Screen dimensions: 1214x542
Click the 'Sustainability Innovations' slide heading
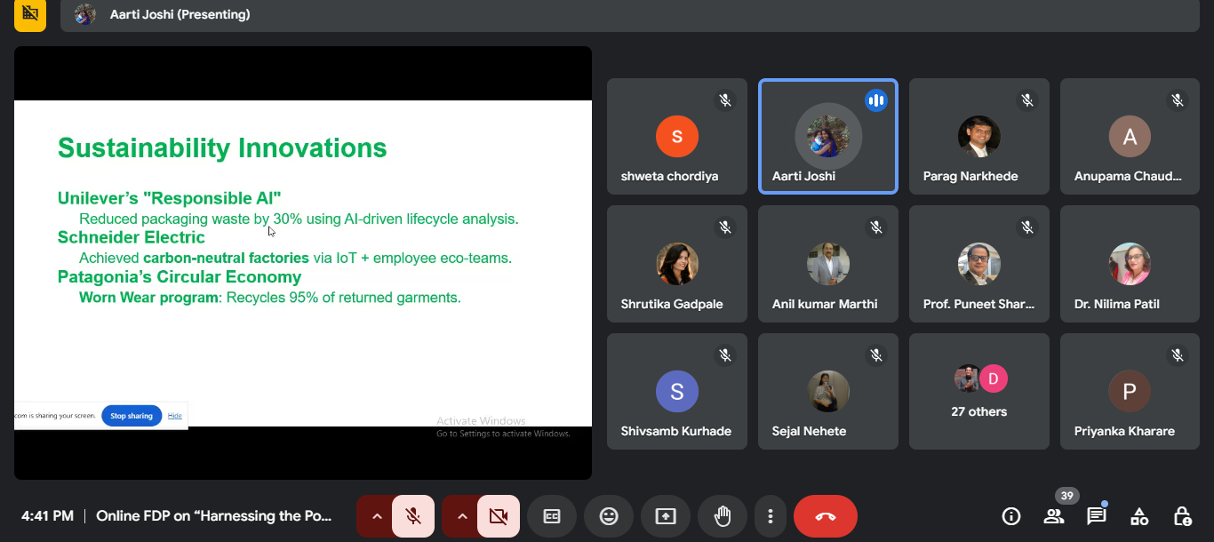(x=222, y=147)
